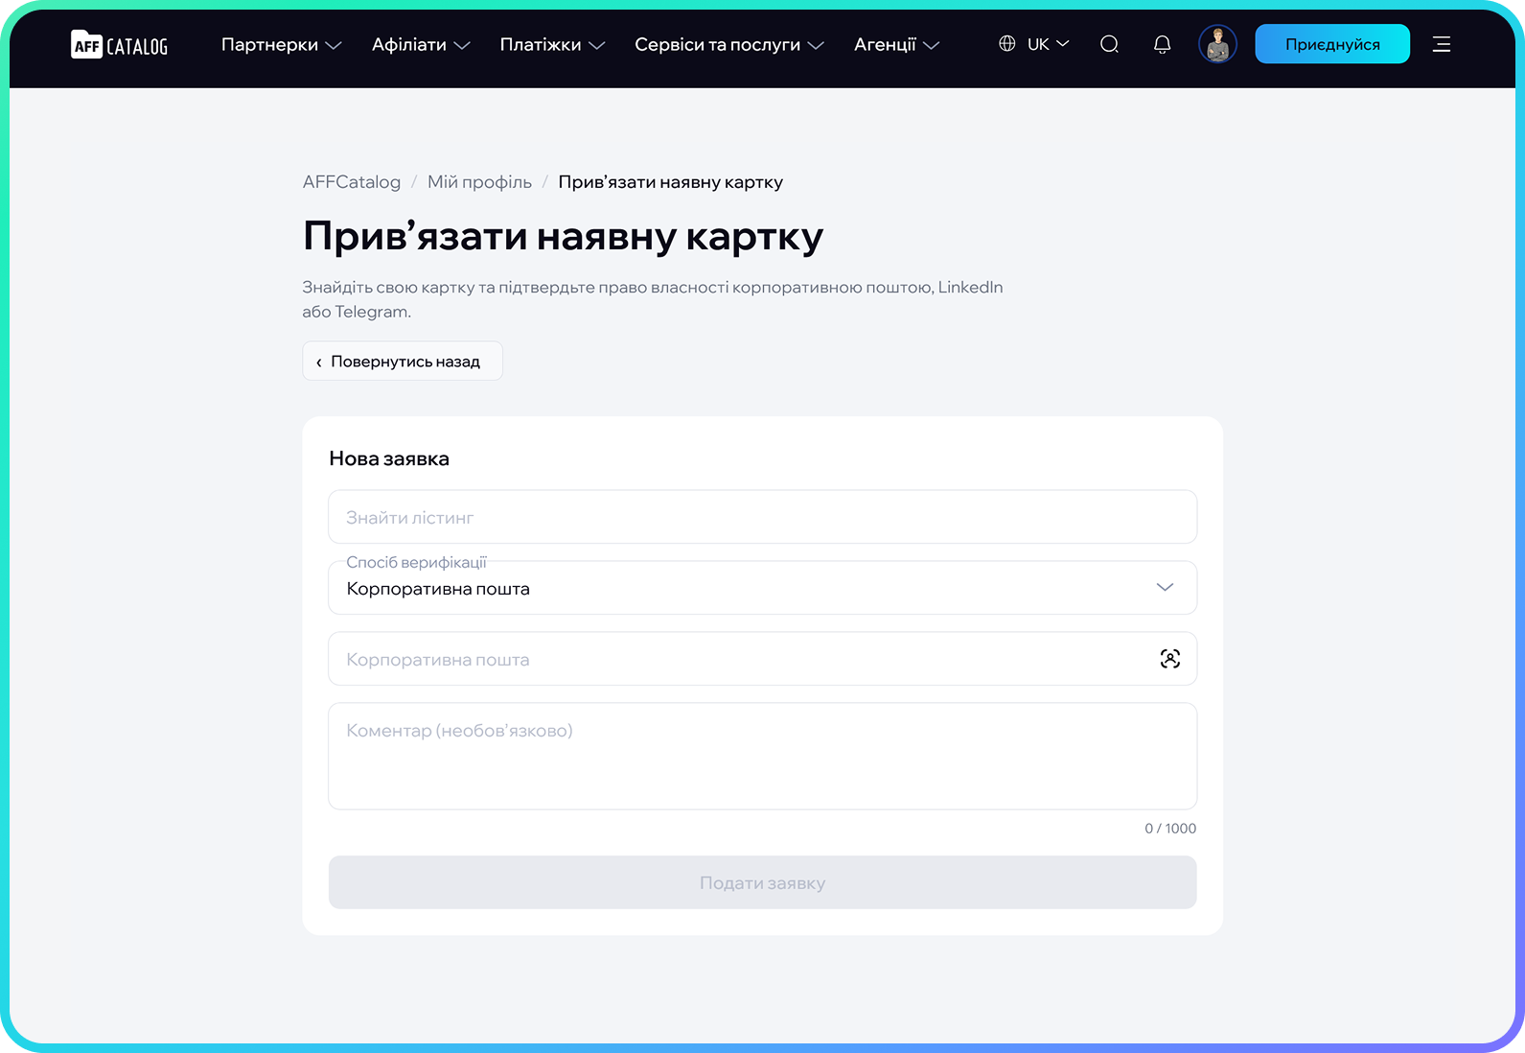The image size is (1525, 1053).
Task: Open the Платіжки menu item
Action: 552,44
